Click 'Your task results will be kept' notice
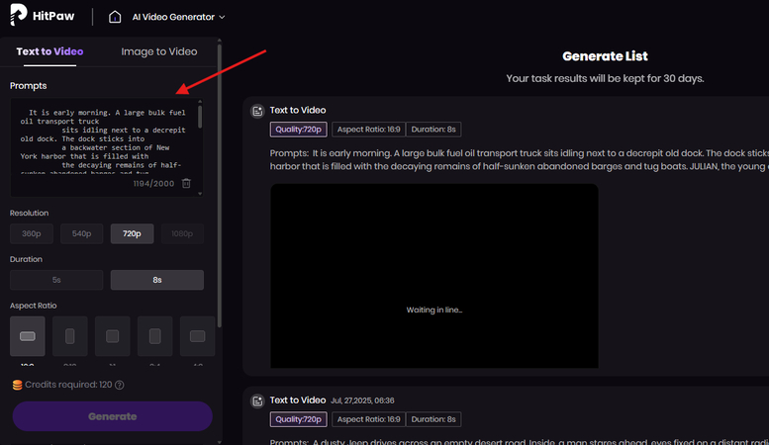Viewport: 769px width, 445px height. [x=605, y=78]
